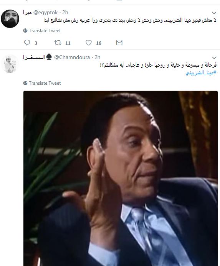Like the @egyptok tweet with heart icon
220x266 pixels.
coord(89,43)
